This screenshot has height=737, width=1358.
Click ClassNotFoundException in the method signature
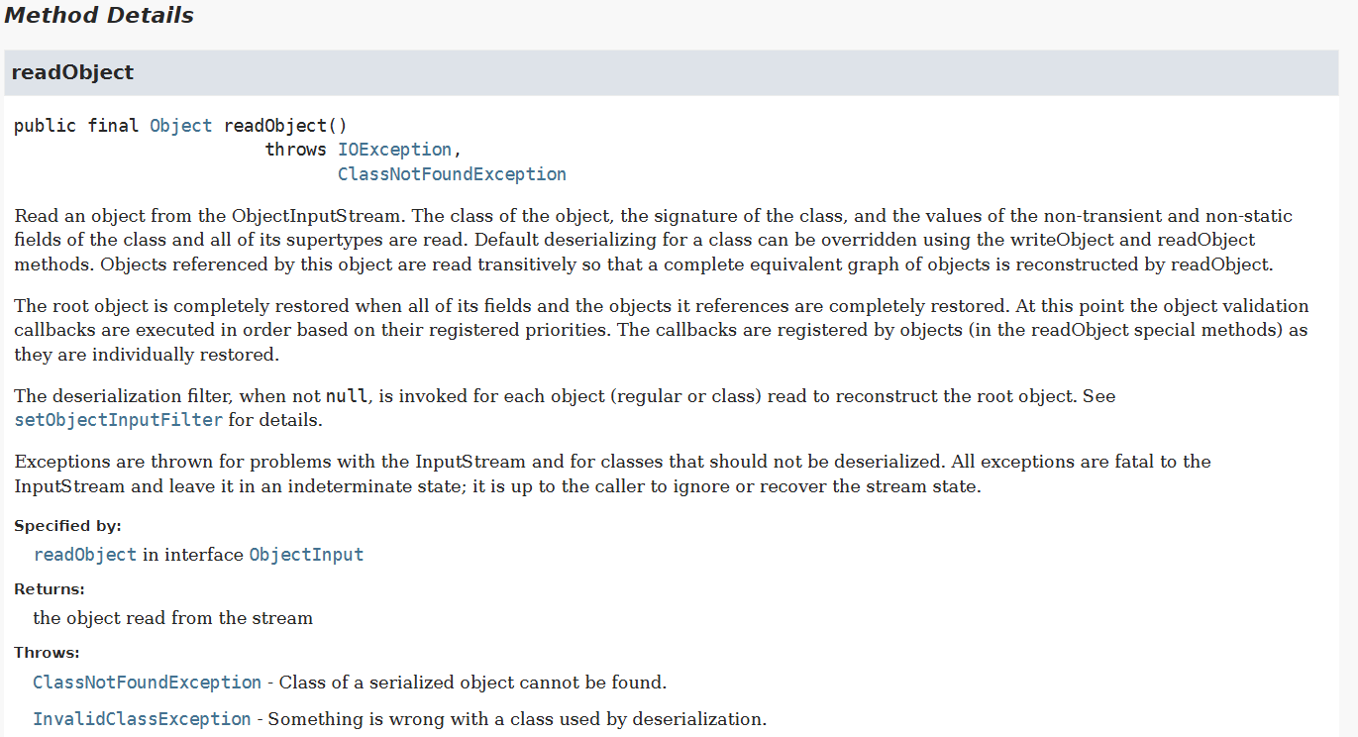[x=452, y=174]
